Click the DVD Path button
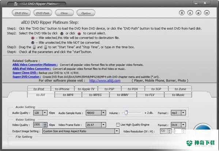219x151 pixels. [x=43, y=13]
